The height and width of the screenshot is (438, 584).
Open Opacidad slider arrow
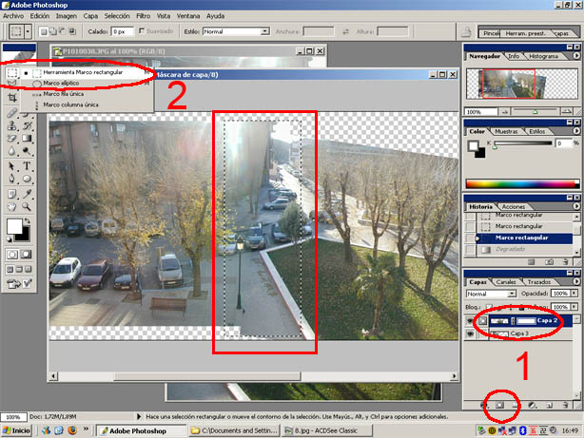[574, 294]
